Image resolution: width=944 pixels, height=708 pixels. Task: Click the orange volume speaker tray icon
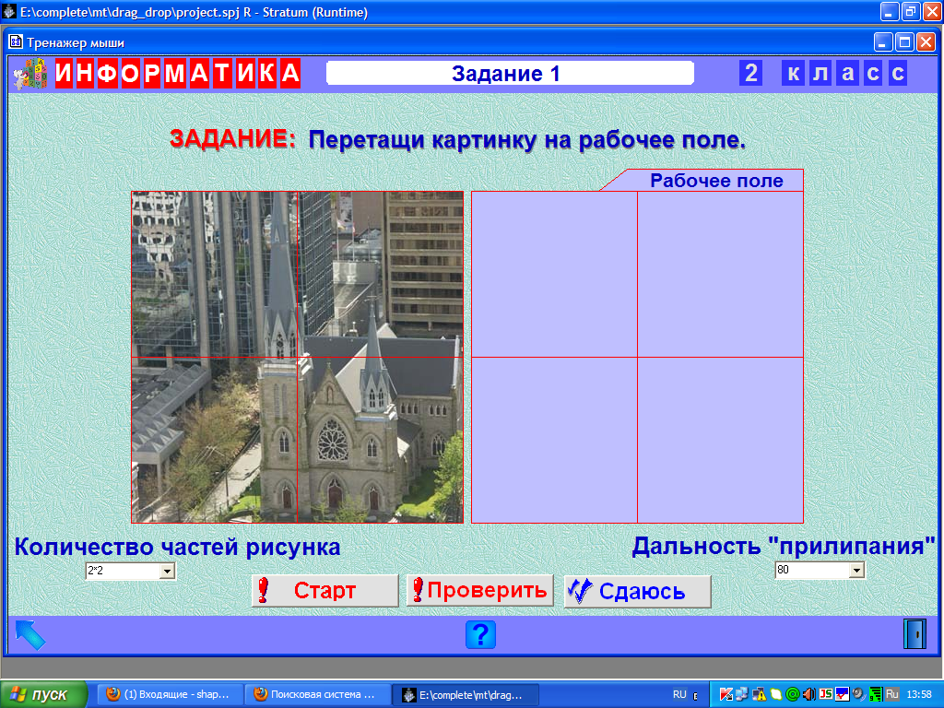809,694
